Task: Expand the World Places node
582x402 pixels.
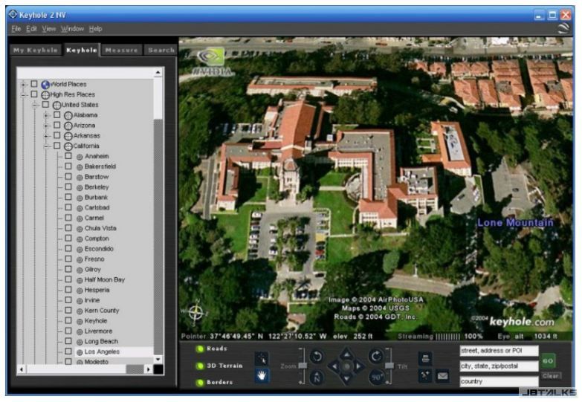Action: coord(23,85)
